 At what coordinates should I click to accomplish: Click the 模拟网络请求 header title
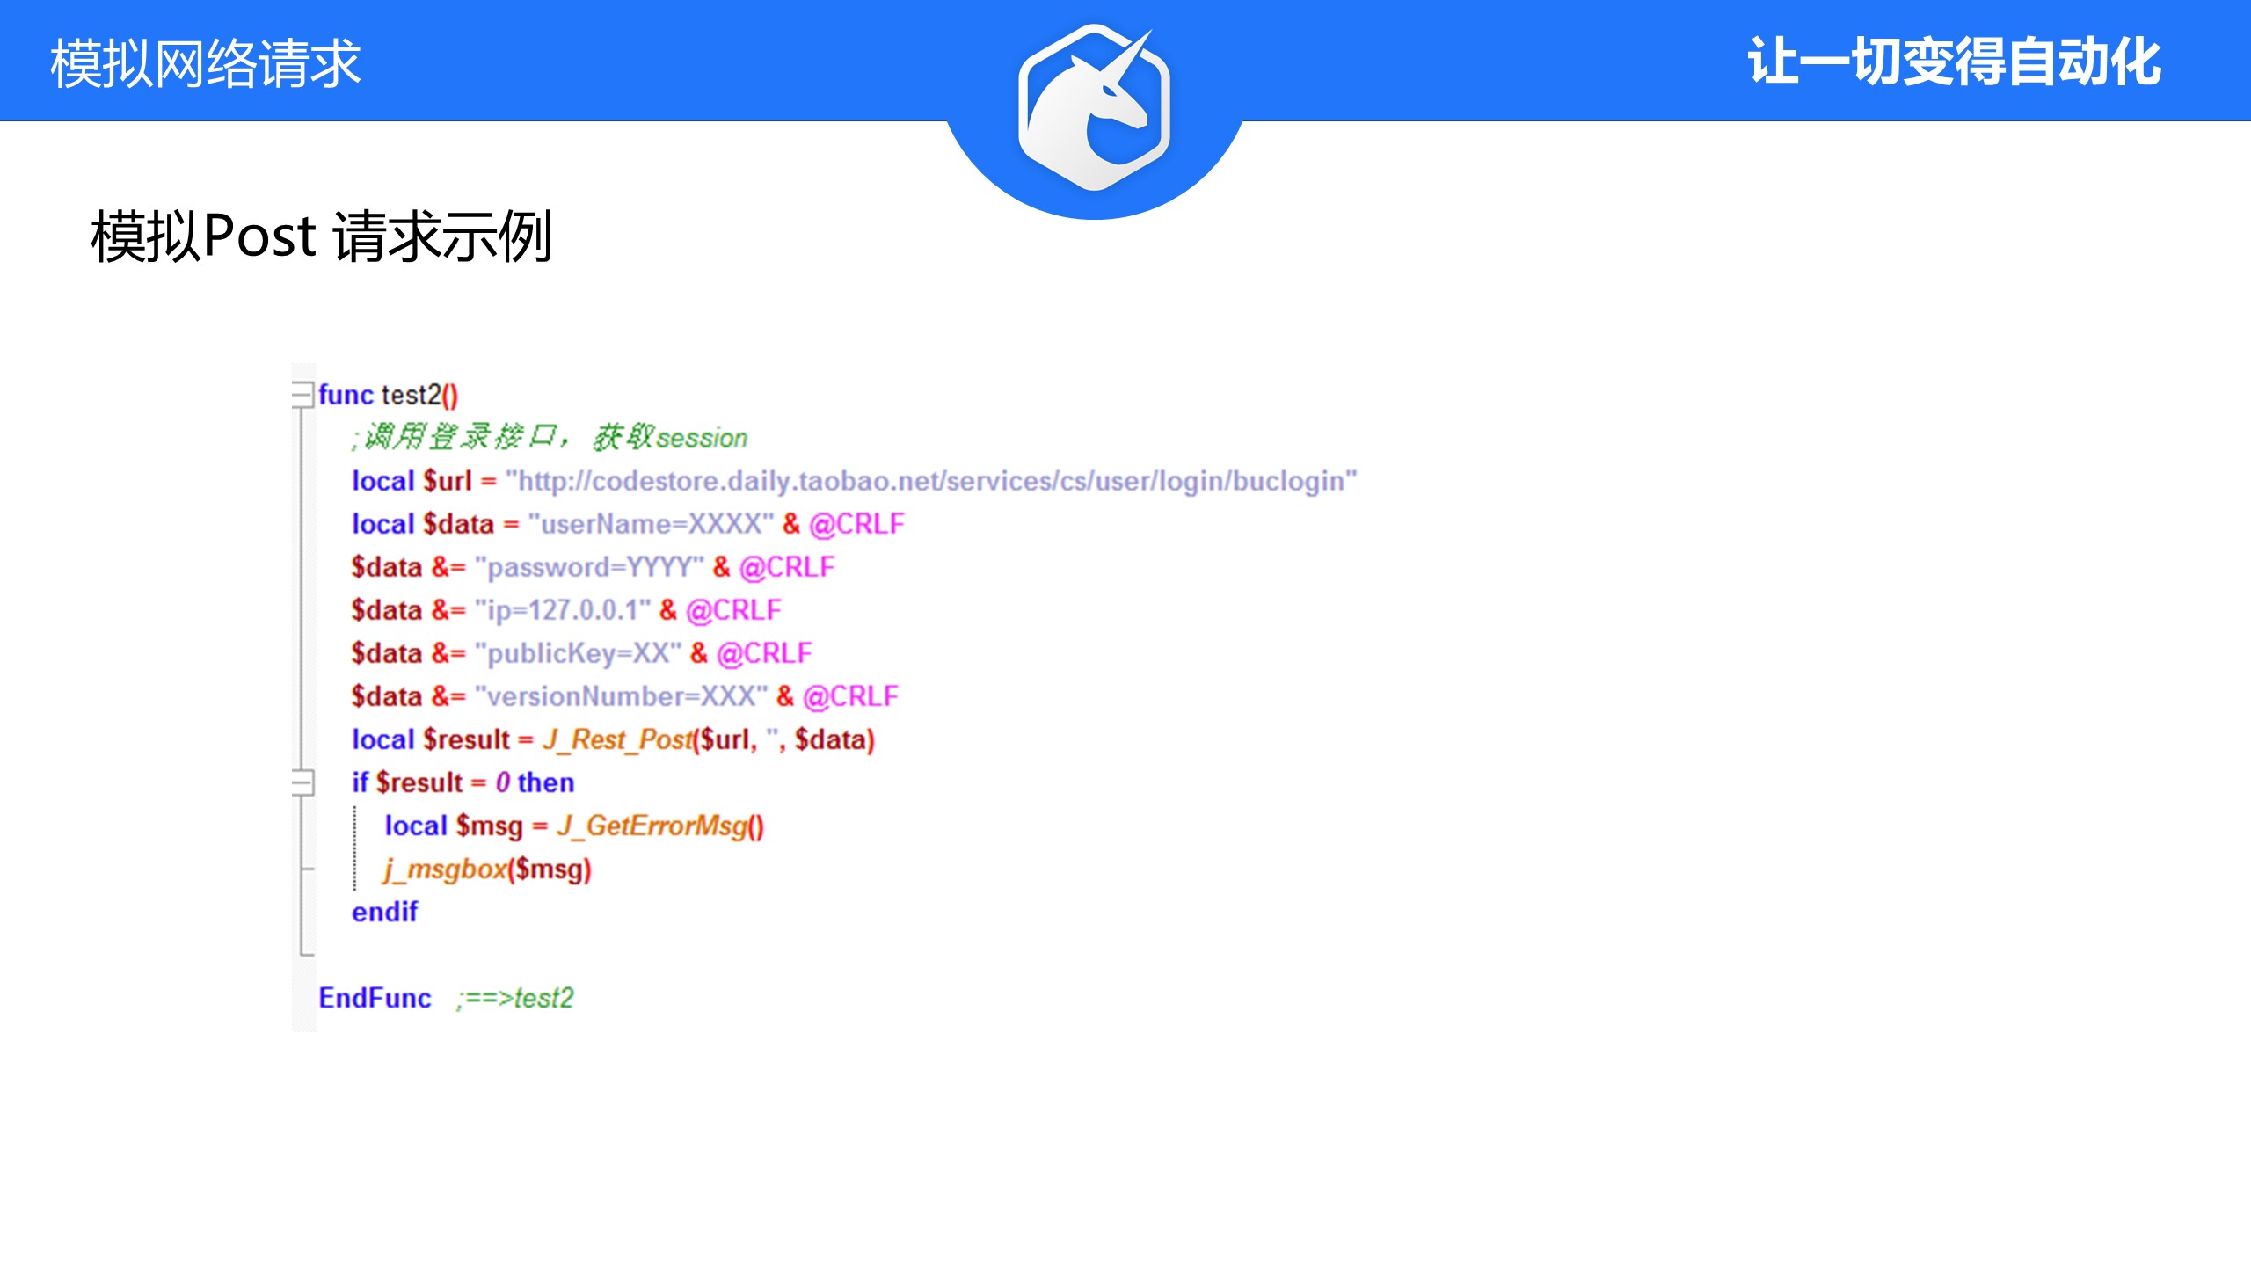tap(205, 63)
